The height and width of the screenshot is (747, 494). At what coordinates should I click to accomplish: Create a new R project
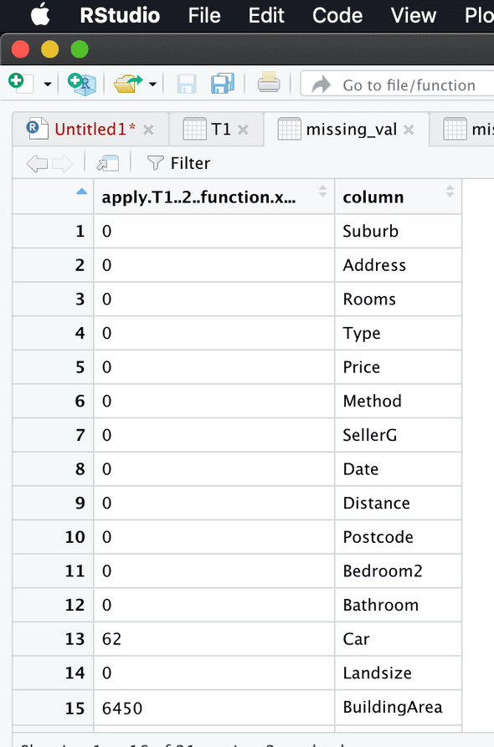81,84
